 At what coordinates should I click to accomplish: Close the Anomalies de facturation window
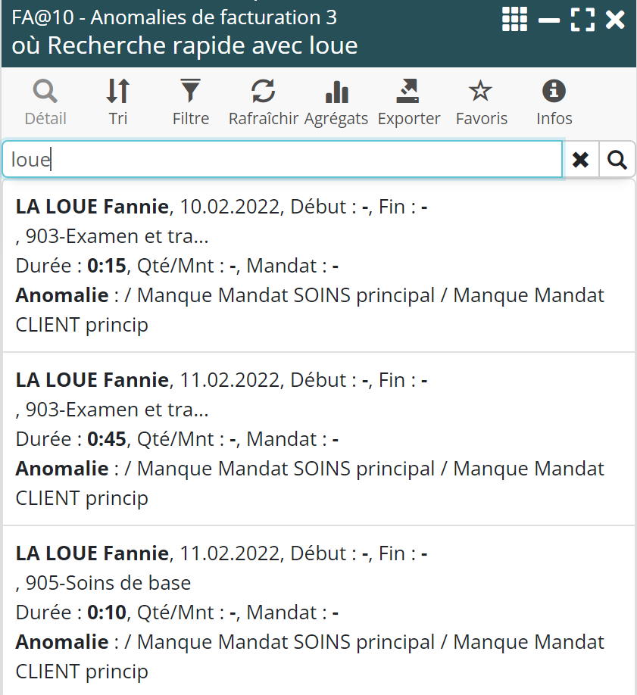click(x=615, y=20)
